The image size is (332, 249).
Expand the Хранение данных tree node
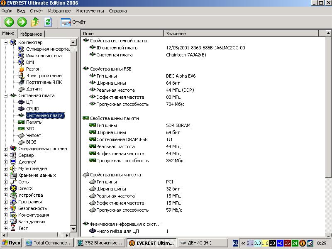tap(5, 175)
